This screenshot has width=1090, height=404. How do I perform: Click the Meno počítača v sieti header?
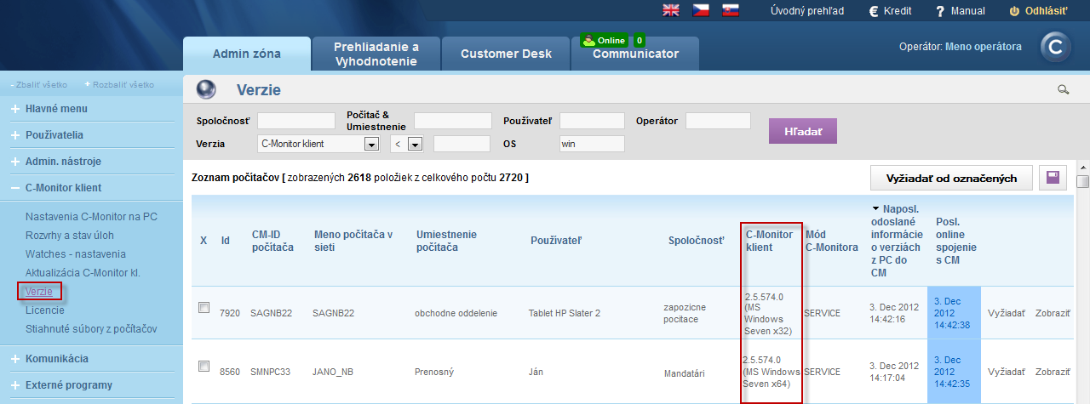pyautogui.click(x=353, y=241)
